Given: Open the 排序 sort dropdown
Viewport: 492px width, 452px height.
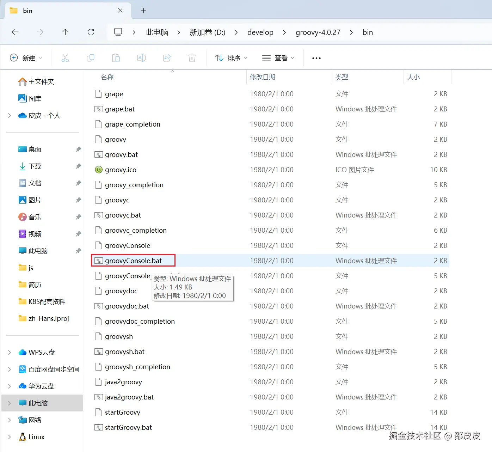Looking at the screenshot, I should point(231,58).
